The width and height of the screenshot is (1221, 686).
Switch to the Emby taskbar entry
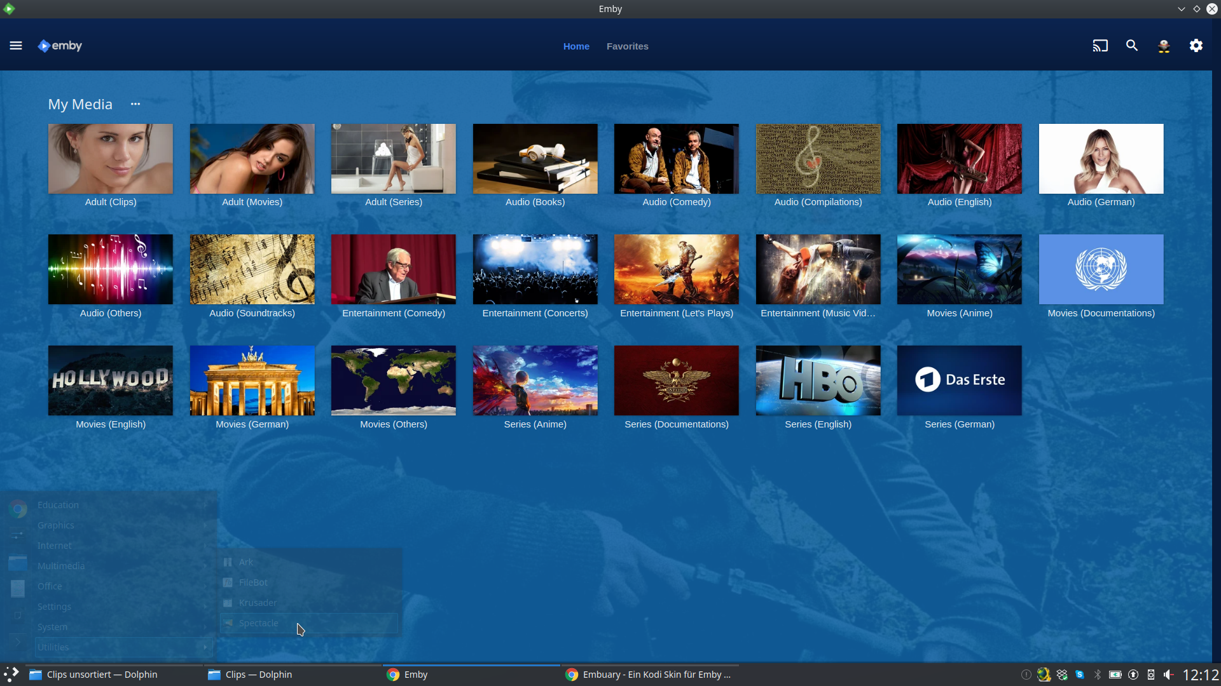coord(471,675)
